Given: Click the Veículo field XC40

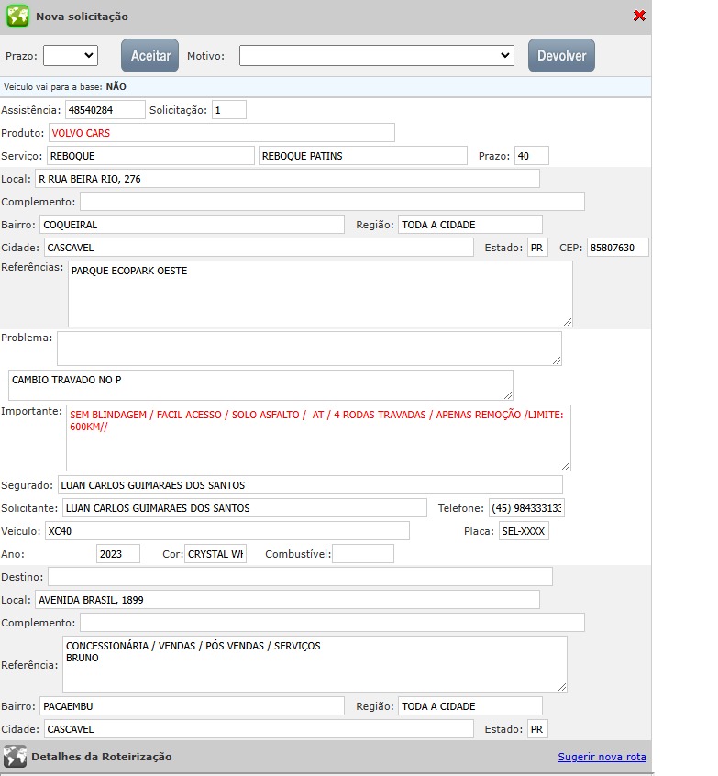Looking at the screenshot, I should [x=227, y=531].
